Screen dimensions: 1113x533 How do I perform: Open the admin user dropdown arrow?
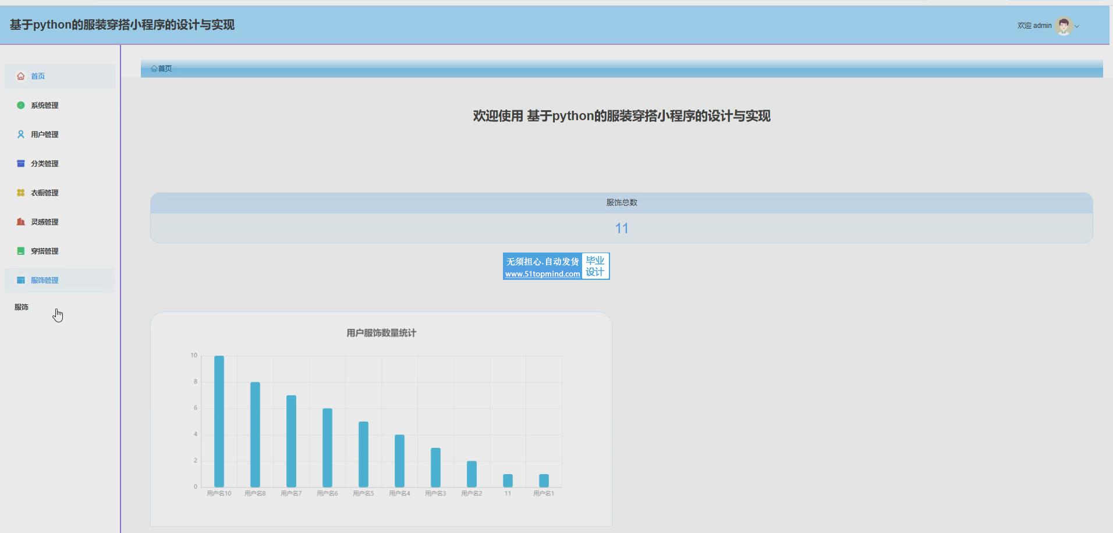[x=1077, y=26]
